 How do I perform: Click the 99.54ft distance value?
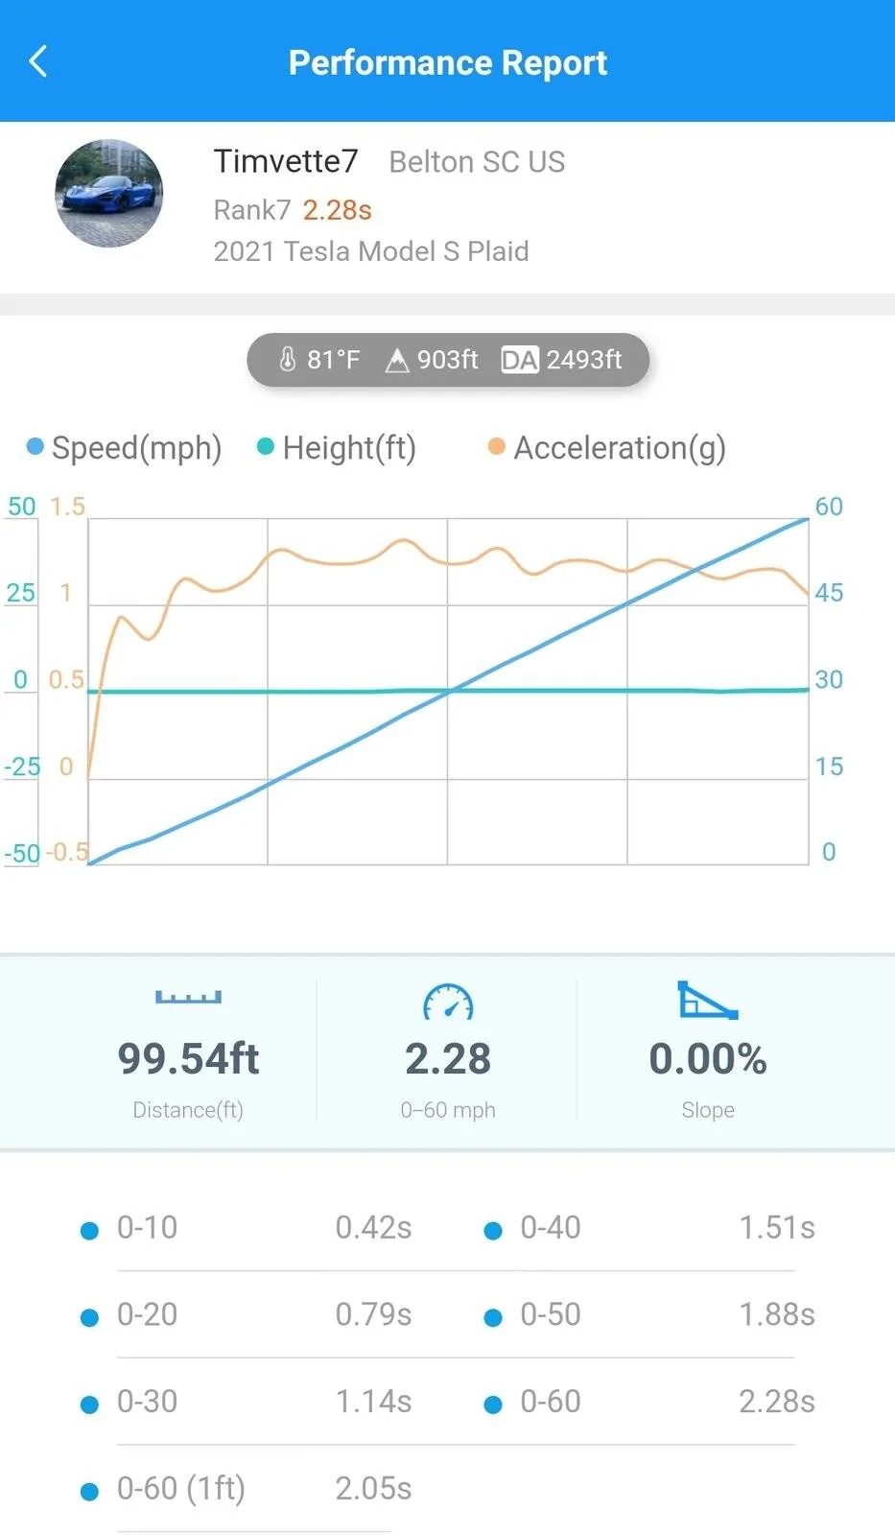pyautogui.click(x=188, y=1058)
